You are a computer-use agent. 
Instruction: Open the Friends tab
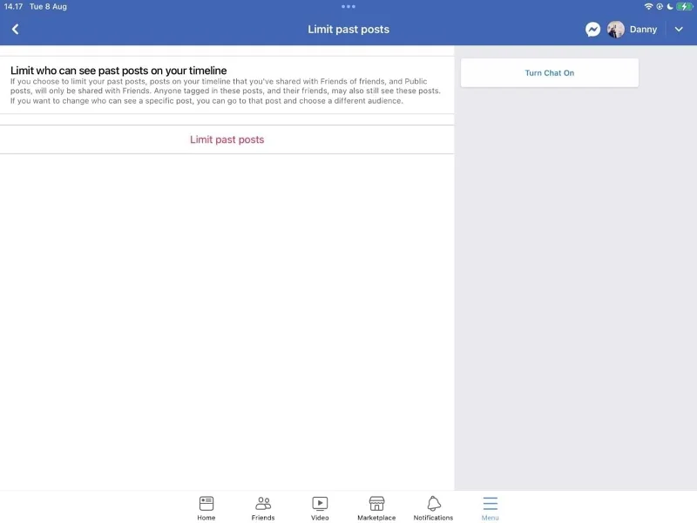[263, 508]
